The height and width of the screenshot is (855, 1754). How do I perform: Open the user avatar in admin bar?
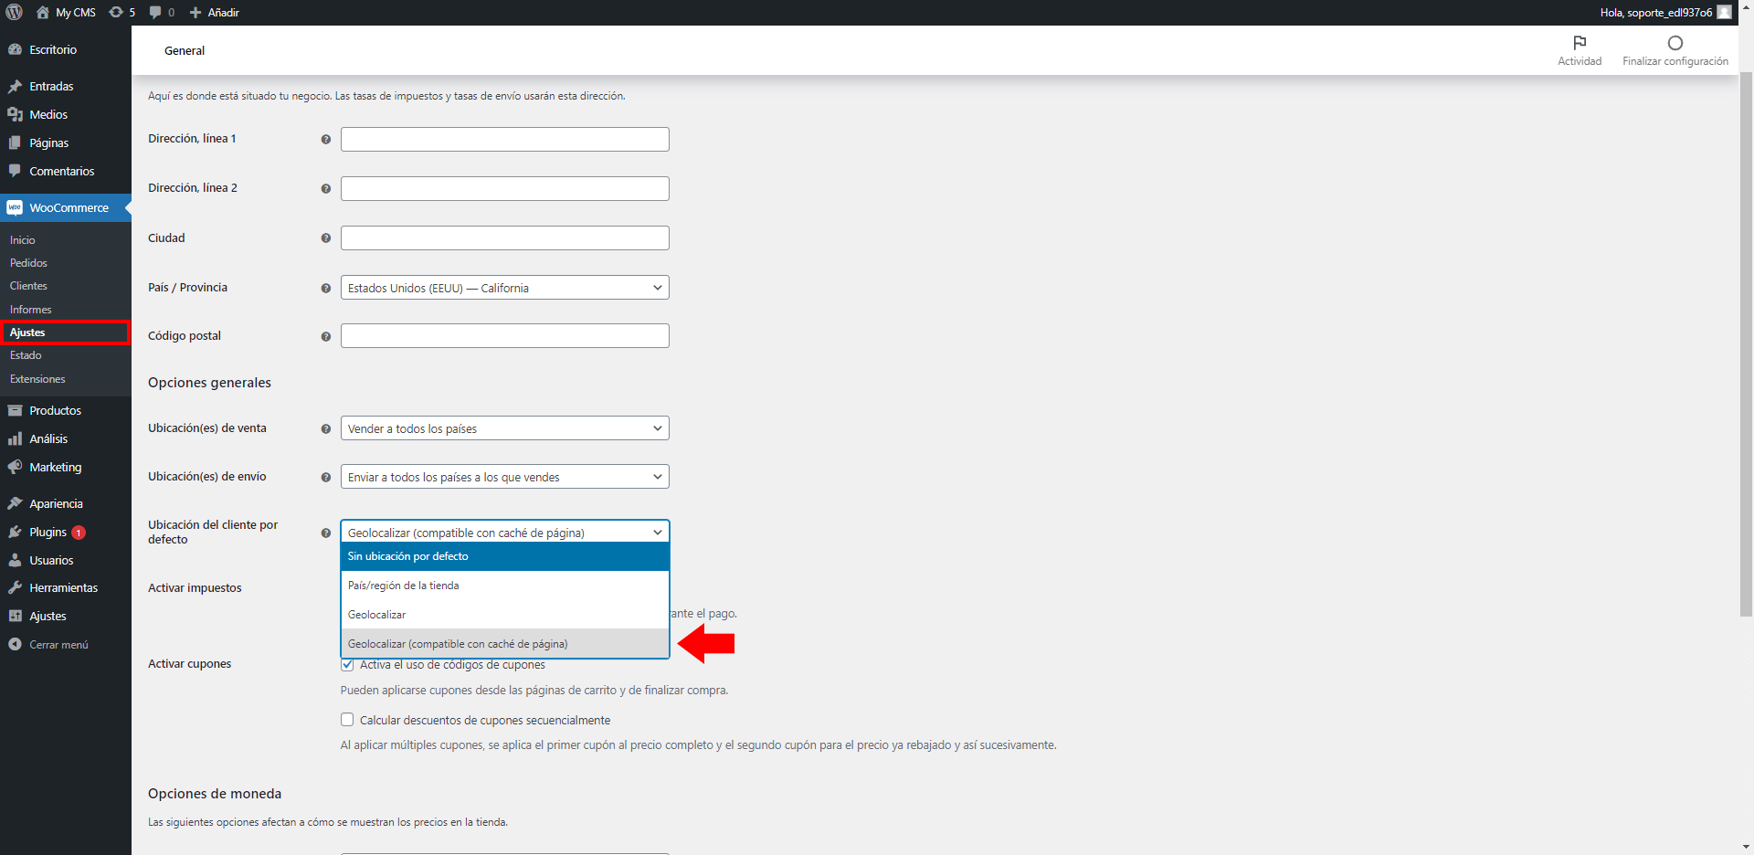[x=1724, y=12]
